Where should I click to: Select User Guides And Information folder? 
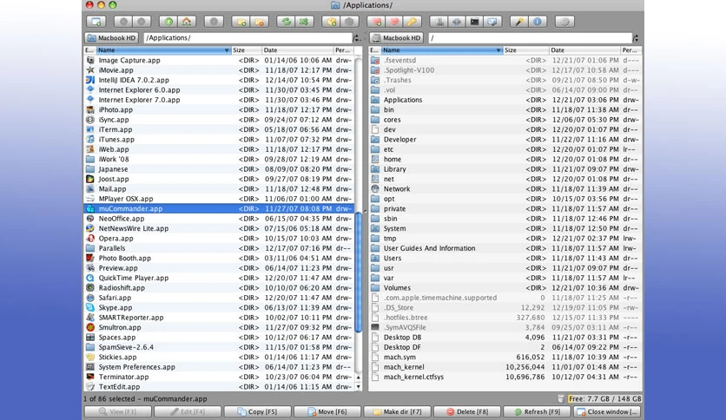click(x=505, y=248)
